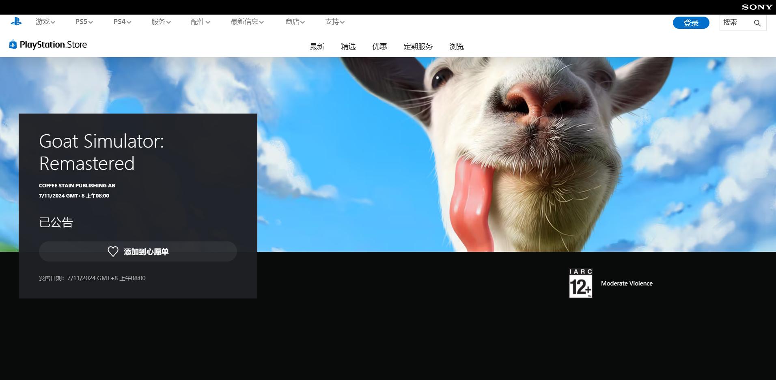Click the search magnifier icon

757,23
